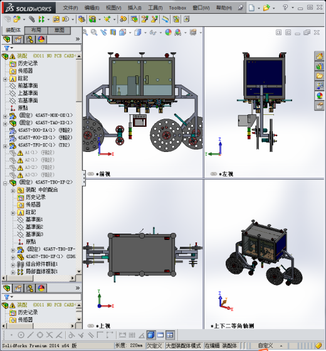Switch to the 布局 tab
Viewport: 326px width, 351px height.
pyautogui.click(x=36, y=30)
